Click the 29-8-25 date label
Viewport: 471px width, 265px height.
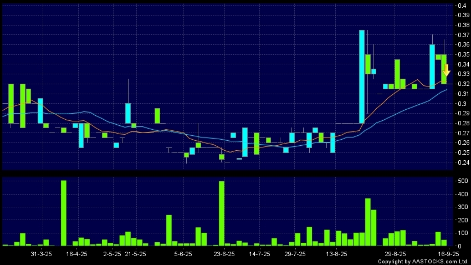tap(395, 254)
